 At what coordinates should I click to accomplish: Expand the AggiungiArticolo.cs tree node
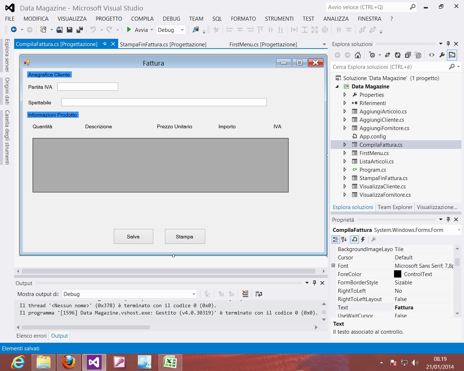click(x=345, y=111)
